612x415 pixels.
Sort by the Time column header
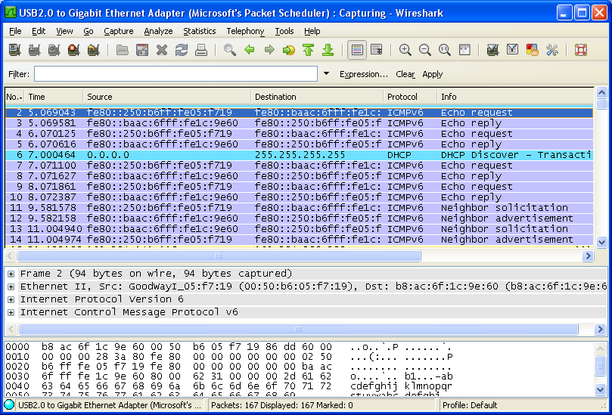54,97
